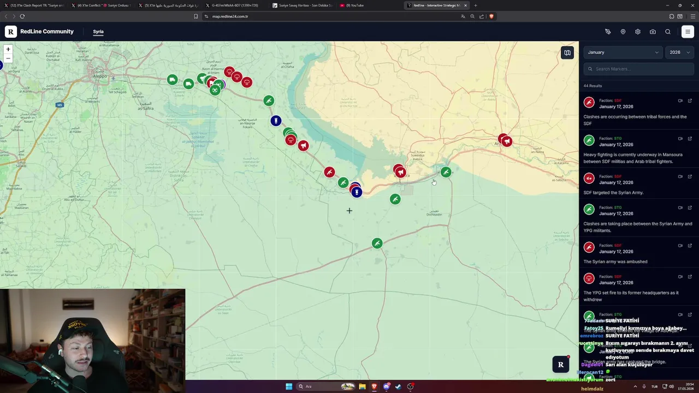The width and height of the screenshot is (699, 393).
Task: Focus the Search Markers input field
Action: click(x=639, y=69)
